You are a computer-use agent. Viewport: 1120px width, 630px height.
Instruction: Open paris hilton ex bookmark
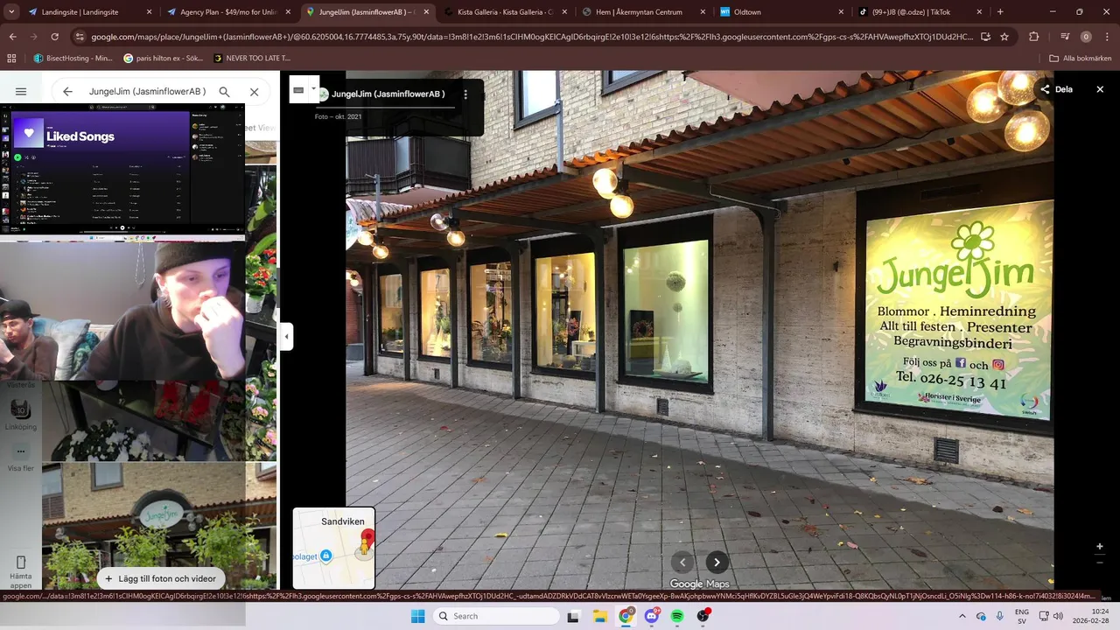[x=164, y=58]
